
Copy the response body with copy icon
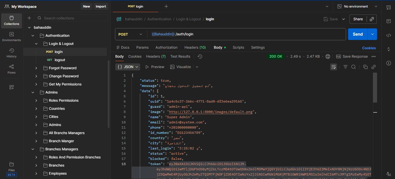click(365, 67)
